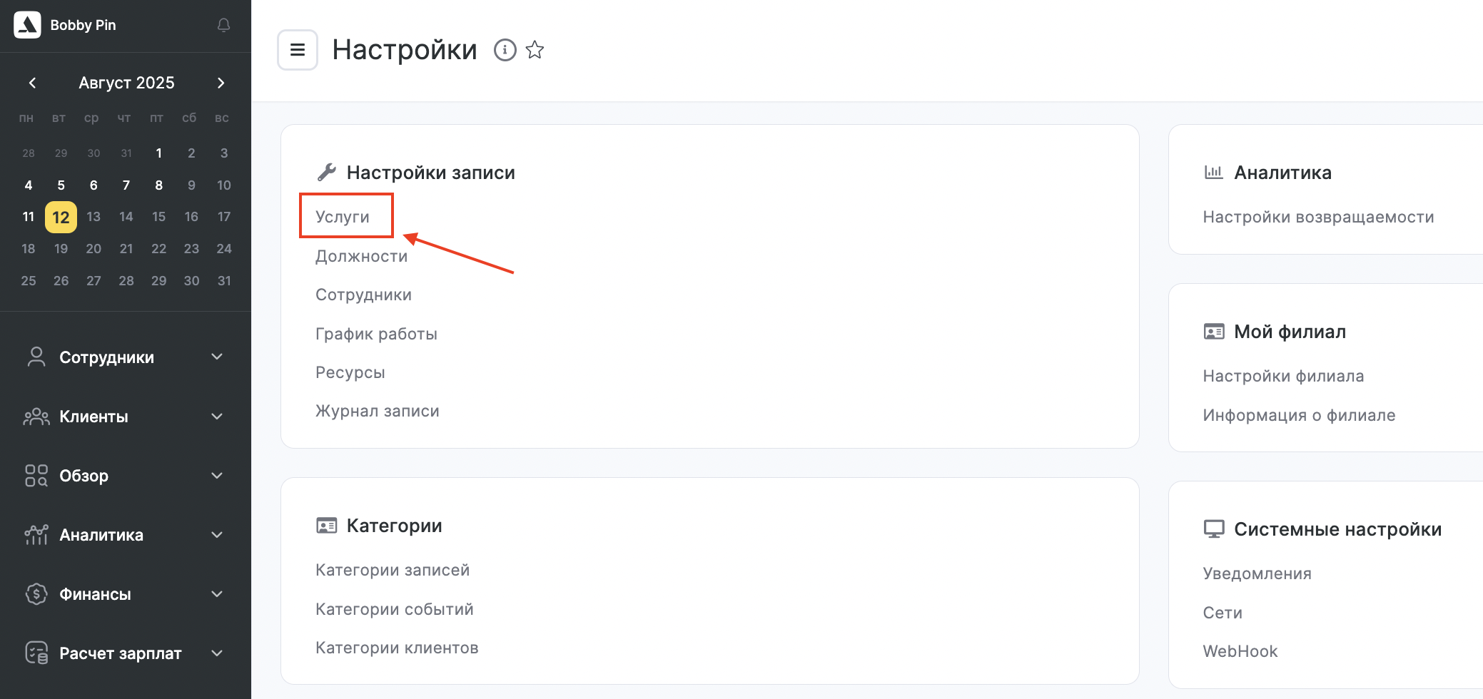1483x699 pixels.
Task: Open Категории клиентов settings
Action: pos(397,648)
